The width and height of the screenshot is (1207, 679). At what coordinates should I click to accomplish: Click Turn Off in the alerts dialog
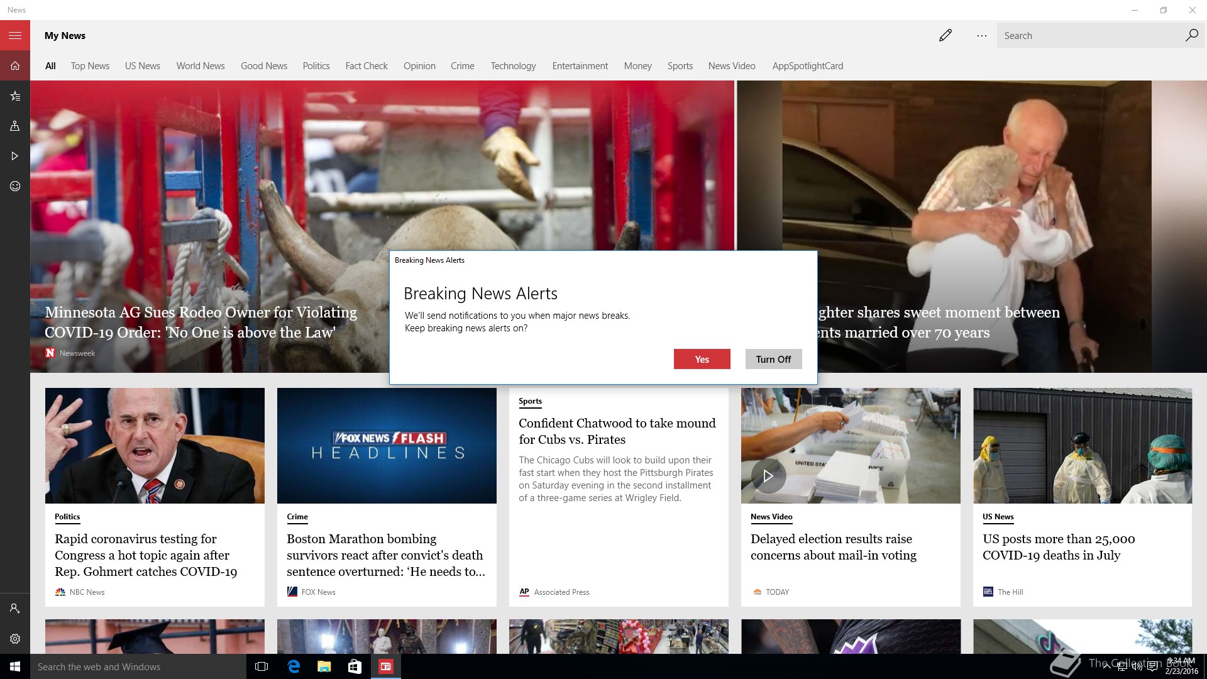(x=773, y=359)
